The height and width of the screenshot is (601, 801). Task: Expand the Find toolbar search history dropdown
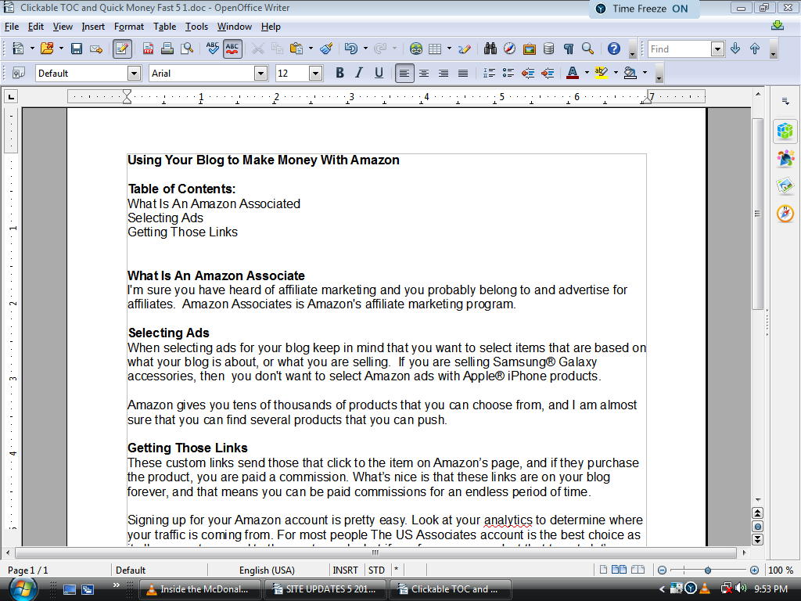pyautogui.click(x=718, y=49)
